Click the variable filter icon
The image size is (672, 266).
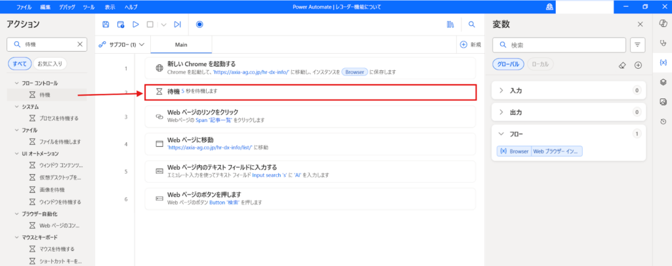pyautogui.click(x=637, y=45)
